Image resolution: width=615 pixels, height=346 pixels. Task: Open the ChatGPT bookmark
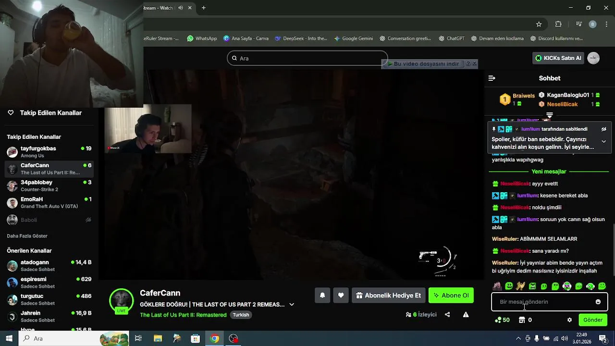451,38
